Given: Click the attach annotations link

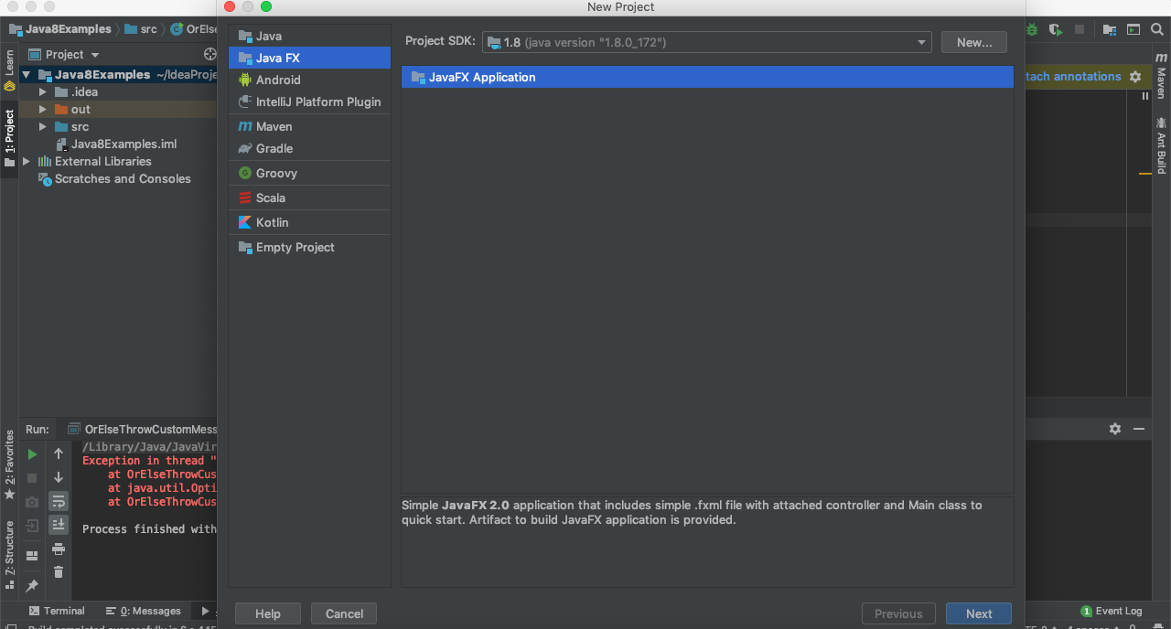Looking at the screenshot, I should [x=1074, y=77].
